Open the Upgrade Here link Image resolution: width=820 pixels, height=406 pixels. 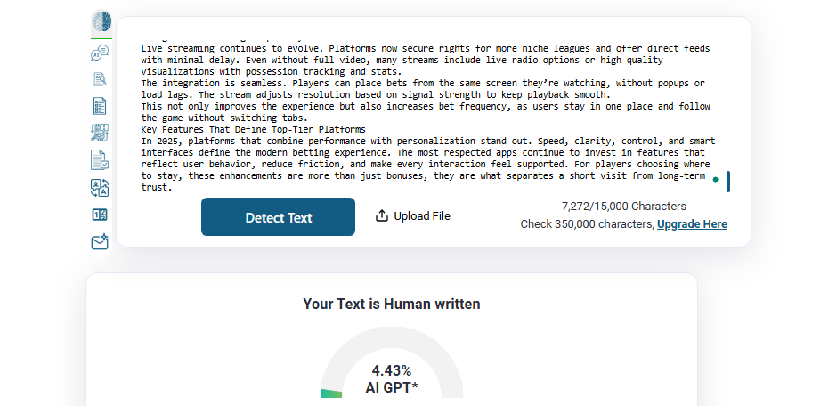click(x=692, y=224)
